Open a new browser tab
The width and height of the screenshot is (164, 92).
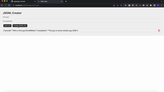tap(66, 2)
